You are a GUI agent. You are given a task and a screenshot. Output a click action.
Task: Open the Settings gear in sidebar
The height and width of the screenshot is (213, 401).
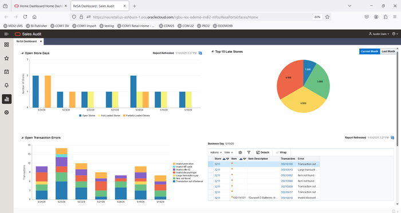[x=7, y=112]
